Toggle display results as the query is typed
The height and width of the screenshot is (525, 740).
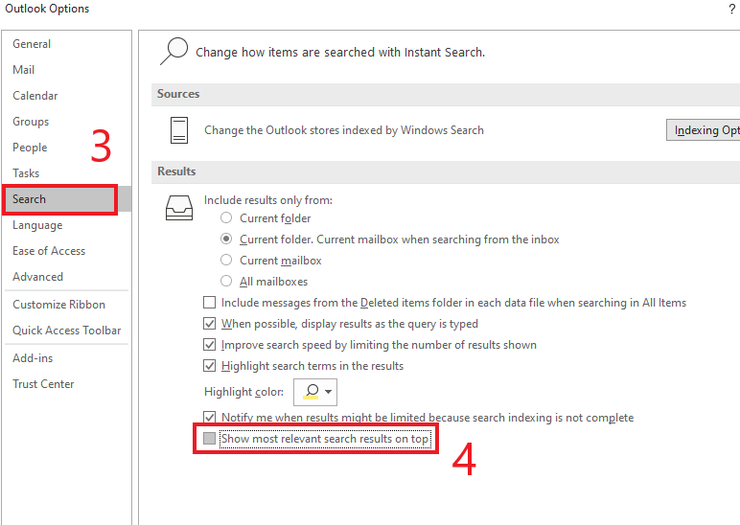210,324
